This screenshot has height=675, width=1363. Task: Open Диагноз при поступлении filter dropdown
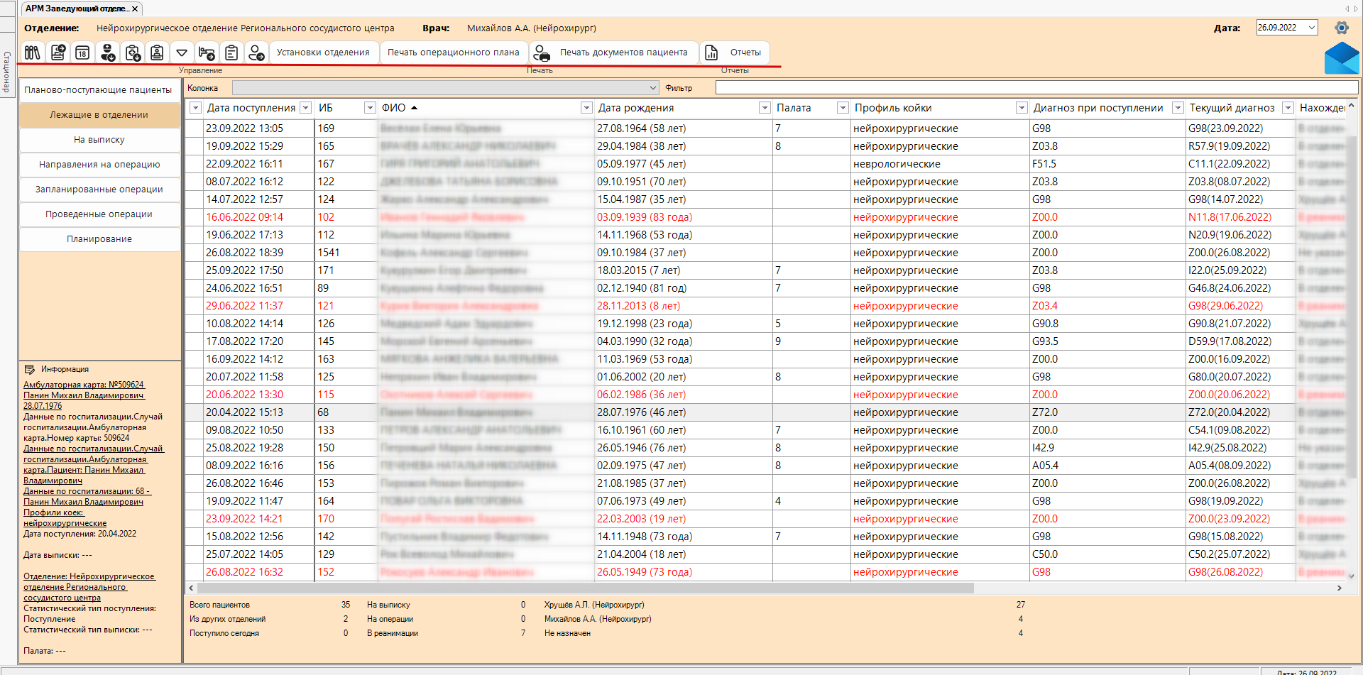tap(1178, 108)
